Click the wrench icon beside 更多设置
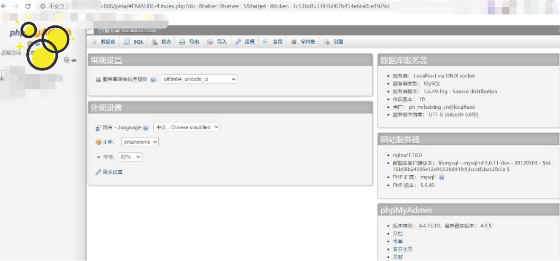The image size is (560, 261). (x=98, y=172)
